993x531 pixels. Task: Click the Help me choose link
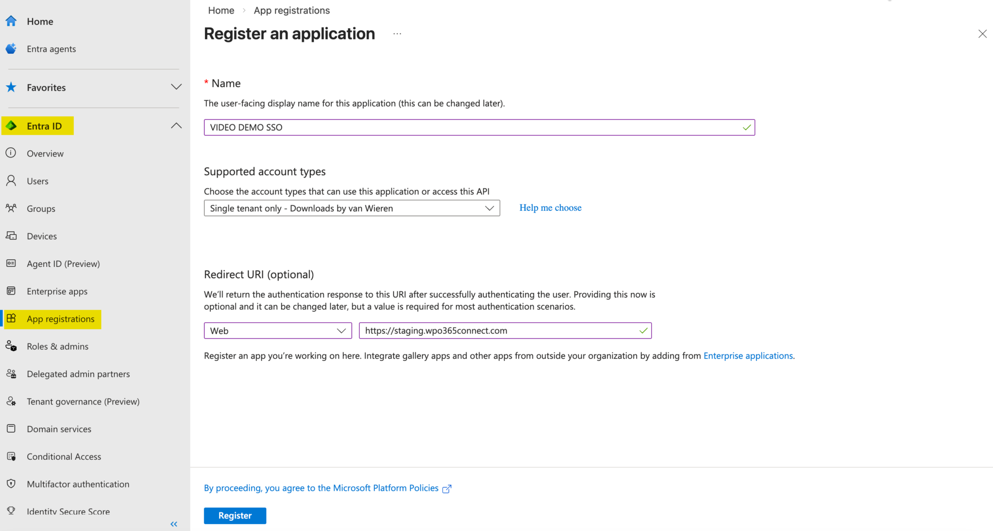click(550, 208)
